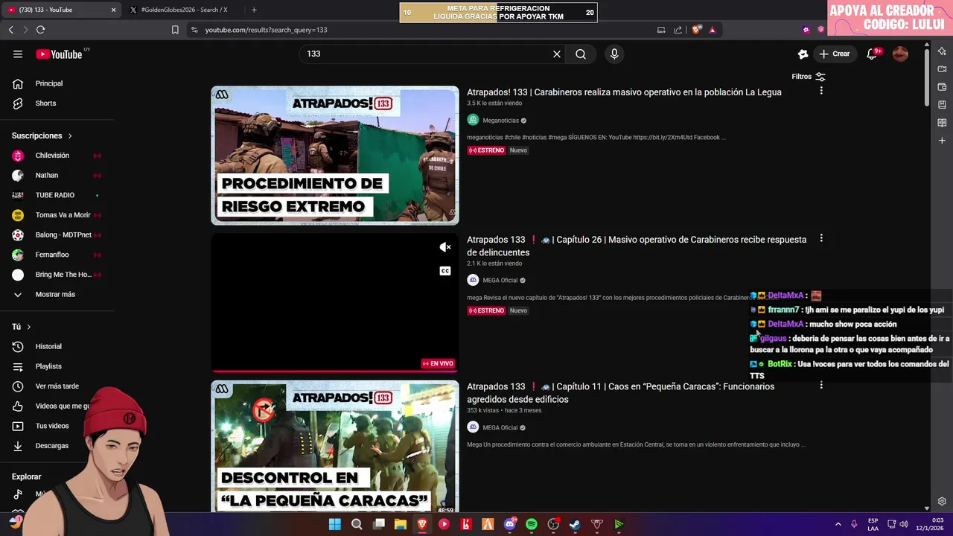Open La Pequeña Caracas video thumbnail

335,447
